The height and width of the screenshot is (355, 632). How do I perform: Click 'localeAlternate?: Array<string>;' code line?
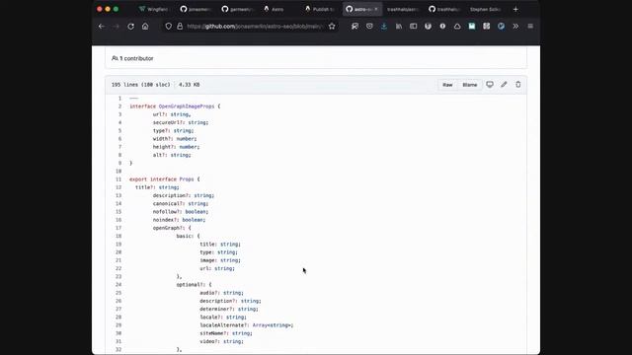[x=247, y=325]
